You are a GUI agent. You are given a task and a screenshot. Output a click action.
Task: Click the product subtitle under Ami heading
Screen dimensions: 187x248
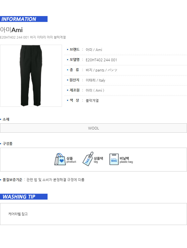(33, 37)
